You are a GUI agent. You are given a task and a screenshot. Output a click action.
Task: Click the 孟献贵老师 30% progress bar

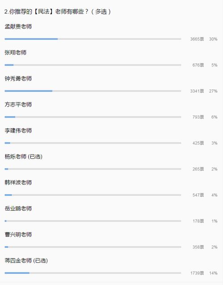coord(93,39)
